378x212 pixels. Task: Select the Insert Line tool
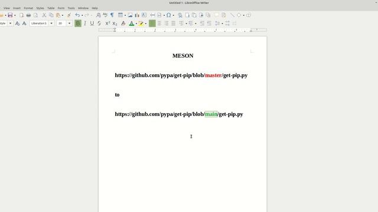(232, 15)
